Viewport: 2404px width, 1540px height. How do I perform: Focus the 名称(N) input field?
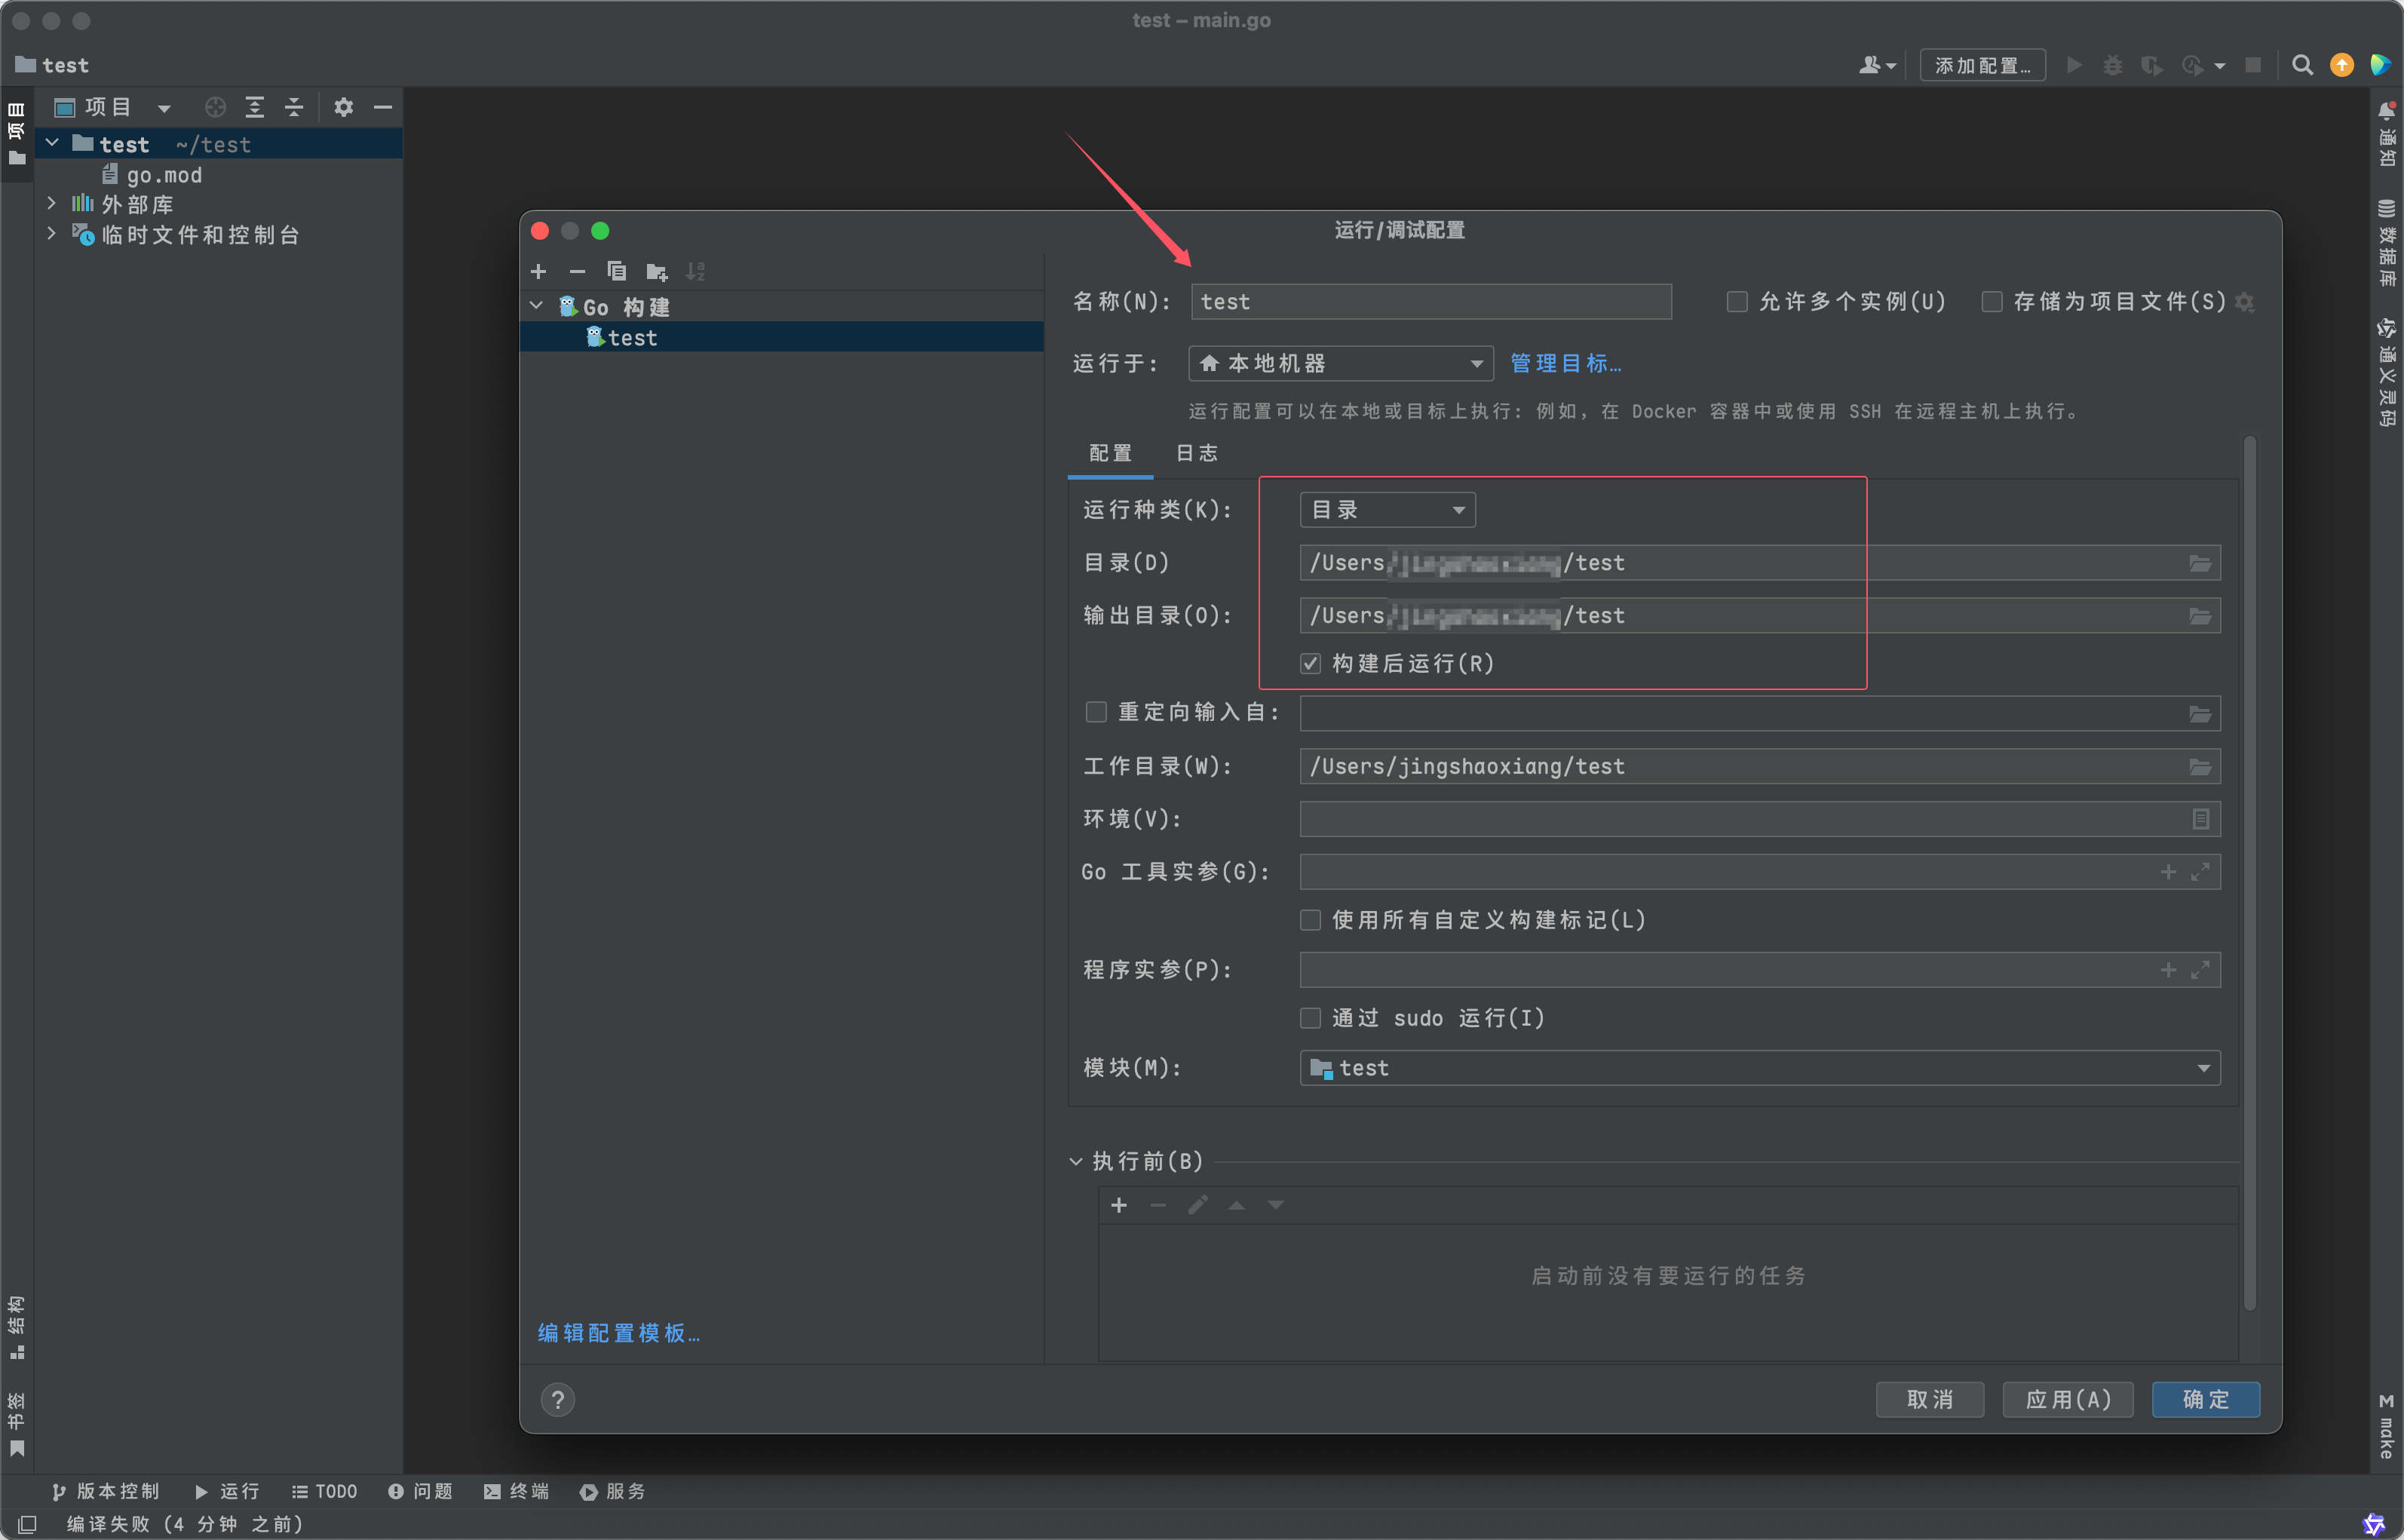click(1431, 302)
